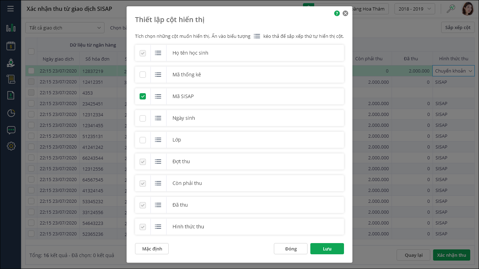This screenshot has width=479, height=269.
Task: Click the user profile avatar
Action: click(x=467, y=9)
